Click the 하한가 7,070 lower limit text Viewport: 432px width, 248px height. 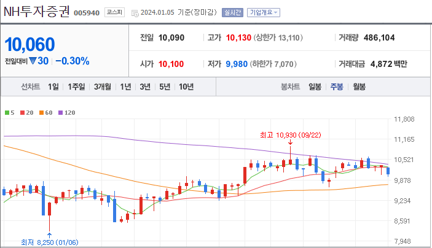[273, 64]
